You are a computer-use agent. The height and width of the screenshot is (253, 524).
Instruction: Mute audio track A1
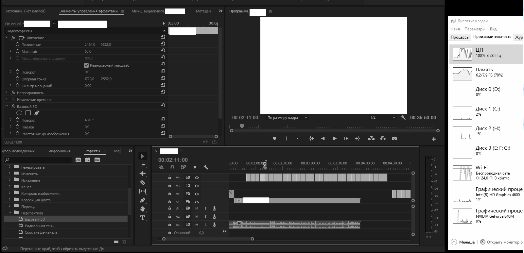click(197, 208)
